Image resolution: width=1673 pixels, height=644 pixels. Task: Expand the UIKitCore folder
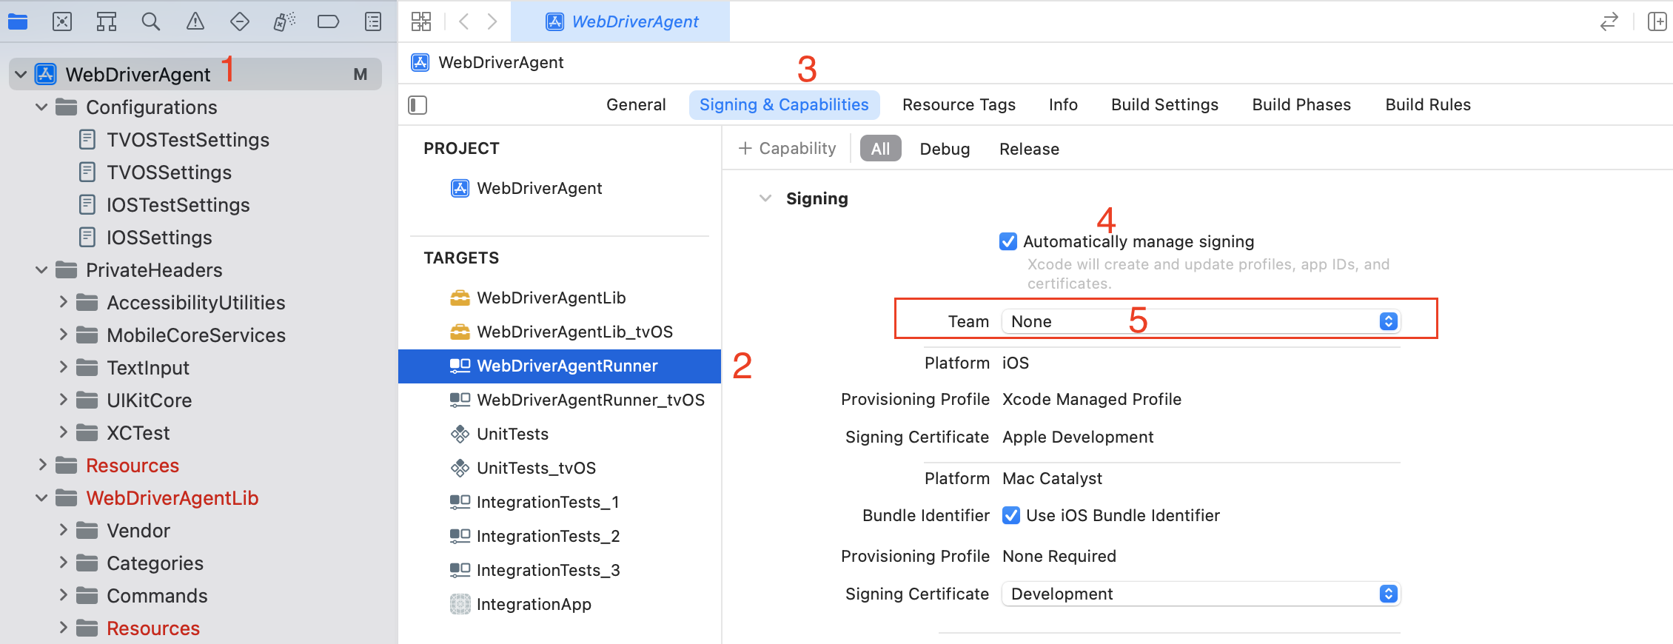(x=63, y=400)
